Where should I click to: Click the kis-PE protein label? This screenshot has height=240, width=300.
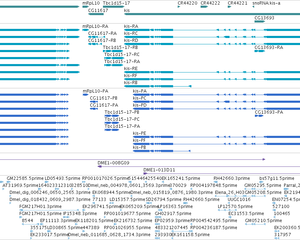pos(140,133)
